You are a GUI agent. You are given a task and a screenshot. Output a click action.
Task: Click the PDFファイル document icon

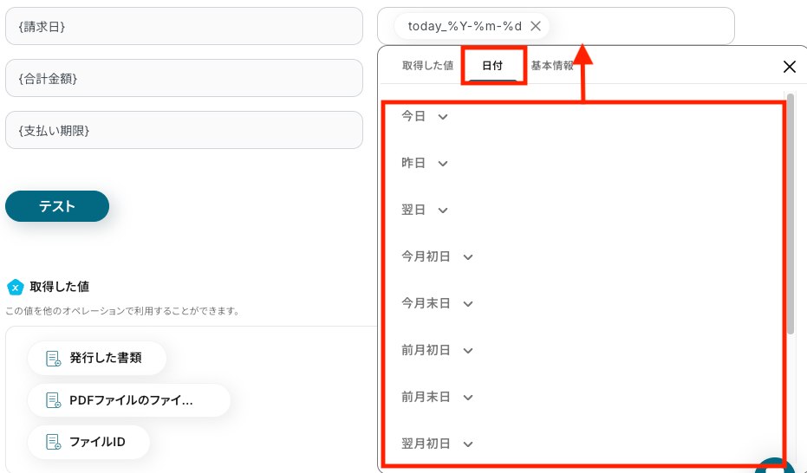pyautogui.click(x=54, y=400)
